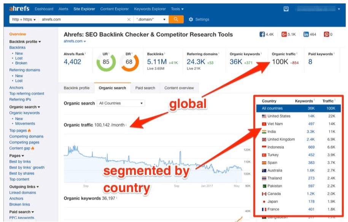This screenshot has width=348, height=222.
Task: Open the http + https protocol dropdown
Action: 24,19
